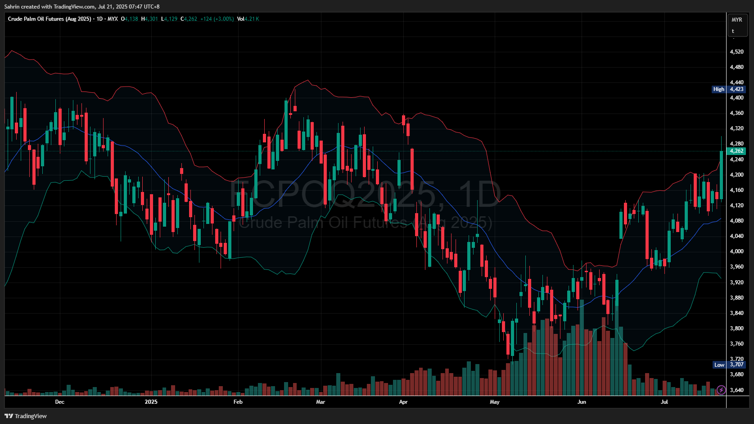This screenshot has height=424, width=754.
Task: Click the 4,360 price scale label
Action: 737,113
